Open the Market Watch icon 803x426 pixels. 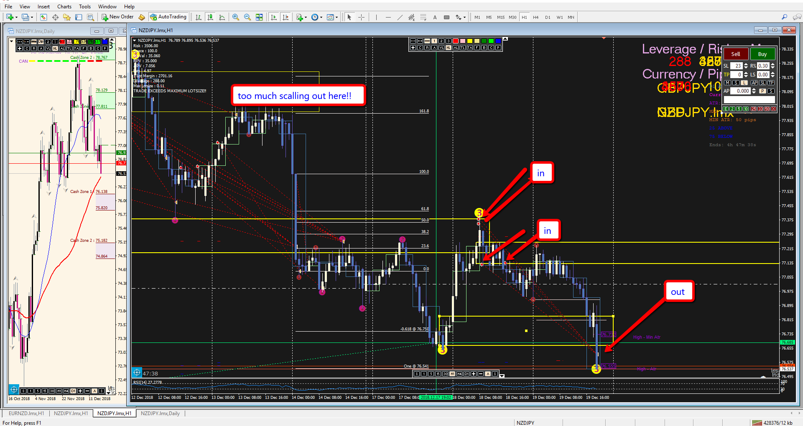pyautogui.click(x=43, y=17)
